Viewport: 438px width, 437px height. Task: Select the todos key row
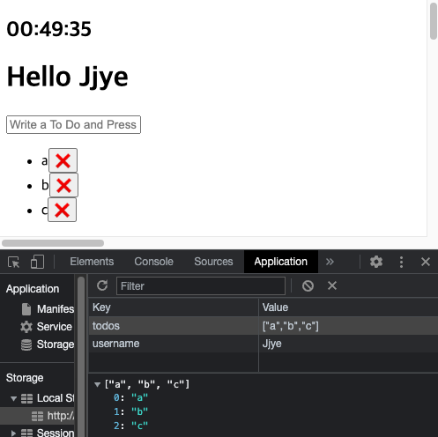[264, 326]
